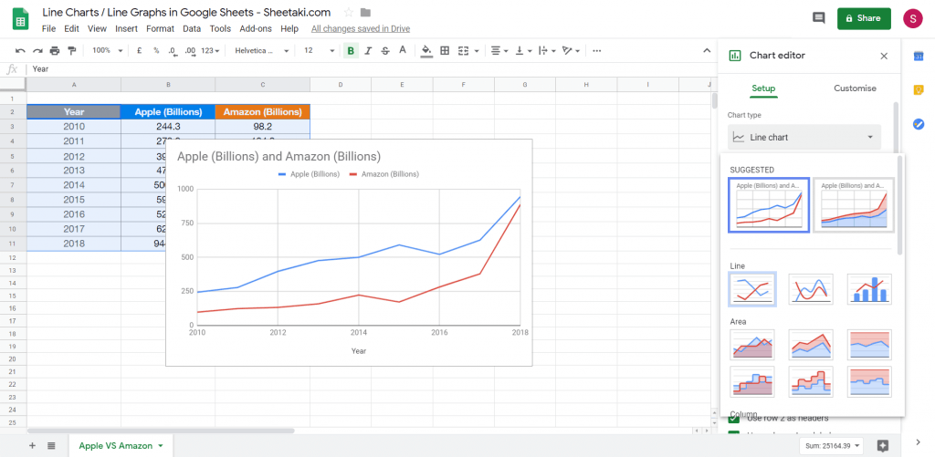Choose the combo chart type

pos(869,289)
